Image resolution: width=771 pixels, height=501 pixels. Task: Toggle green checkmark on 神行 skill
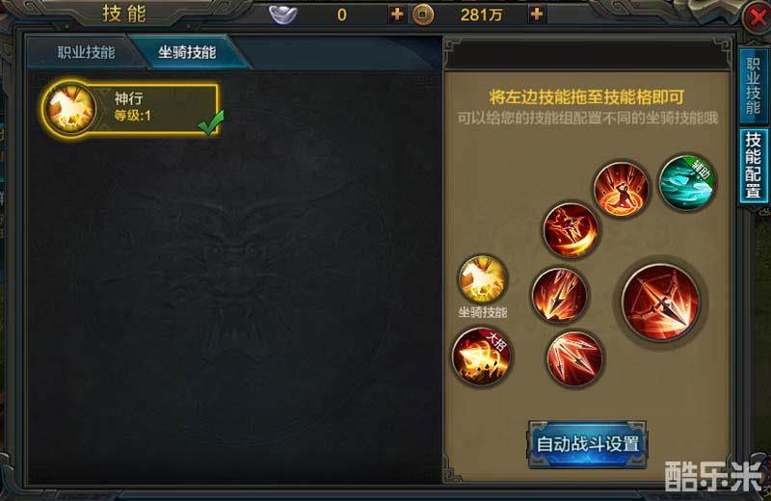[x=211, y=121]
